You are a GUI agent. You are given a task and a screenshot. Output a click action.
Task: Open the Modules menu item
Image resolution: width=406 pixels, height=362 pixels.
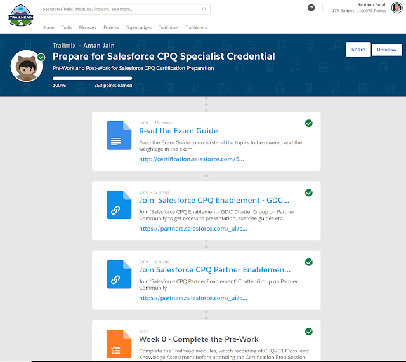pyautogui.click(x=88, y=27)
